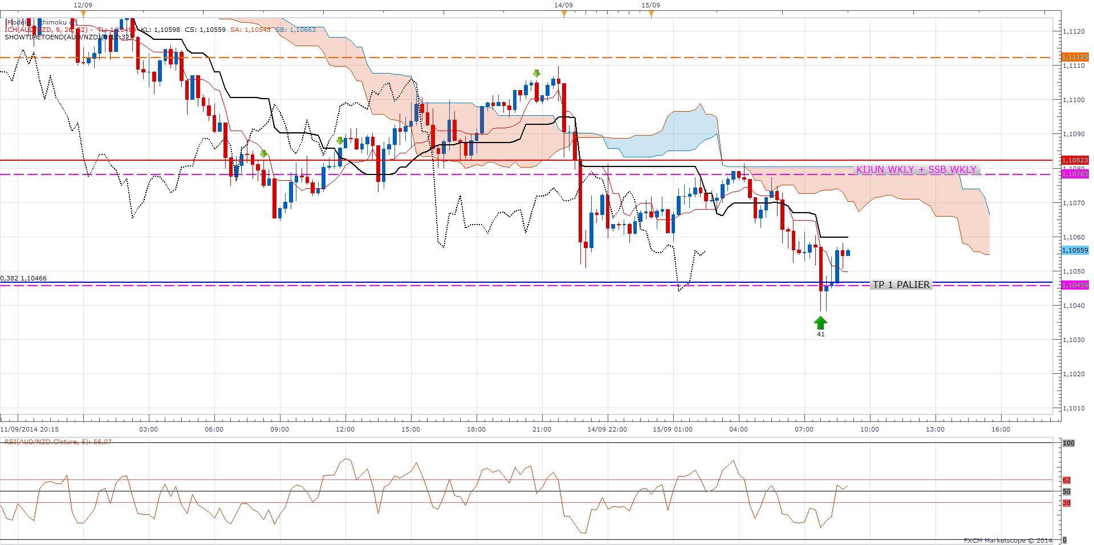Click the 12/09 orange date marker triangle
Image resolution: width=1094 pixels, height=545 pixels.
pos(83,13)
